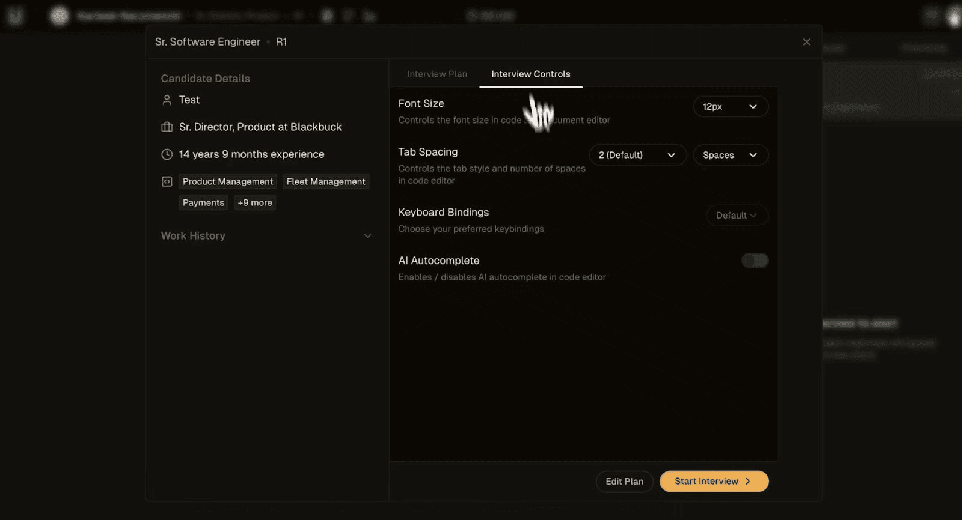962x520 pixels.
Task: Click the Candidate Details heading
Action: click(x=206, y=79)
